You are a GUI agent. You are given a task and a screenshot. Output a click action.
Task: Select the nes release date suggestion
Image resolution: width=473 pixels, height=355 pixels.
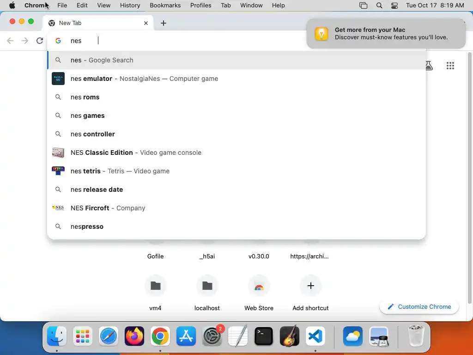pos(236,190)
